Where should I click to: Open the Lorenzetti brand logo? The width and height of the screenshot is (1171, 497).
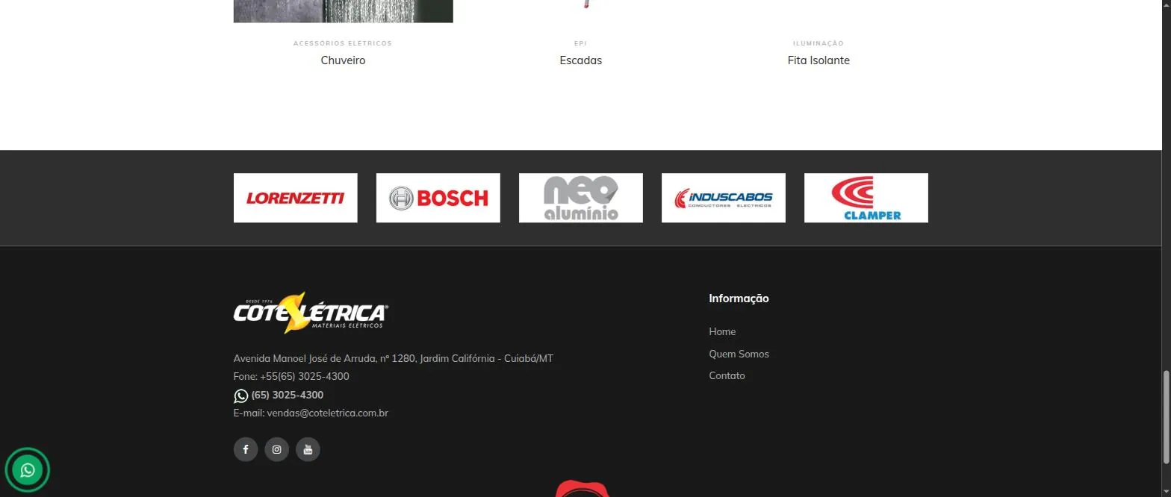pos(296,198)
